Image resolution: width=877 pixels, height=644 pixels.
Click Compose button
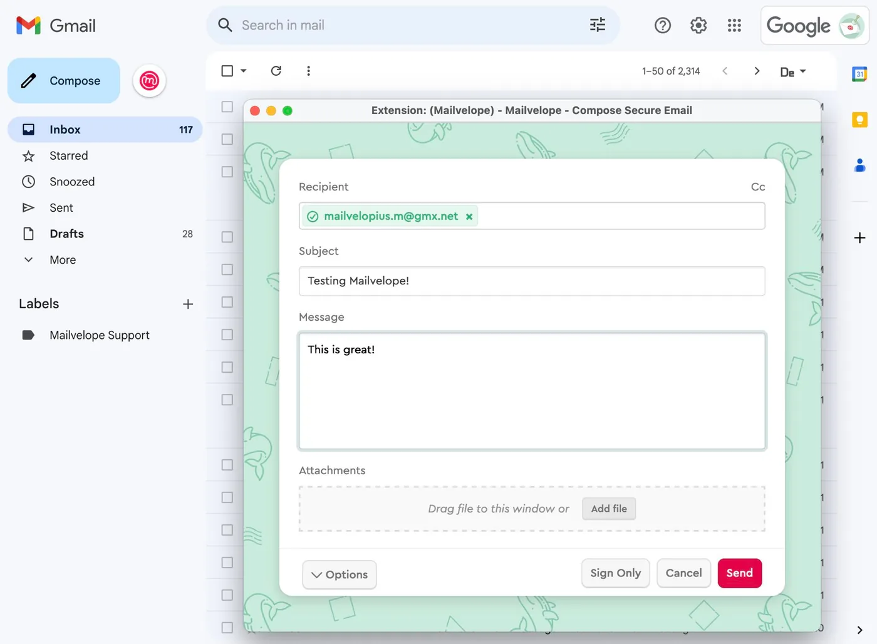tap(64, 81)
